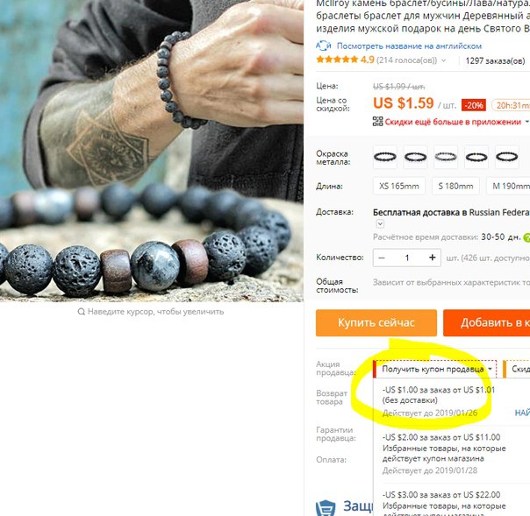
Task: Choose the third bracelet color variant
Action: [446, 157]
